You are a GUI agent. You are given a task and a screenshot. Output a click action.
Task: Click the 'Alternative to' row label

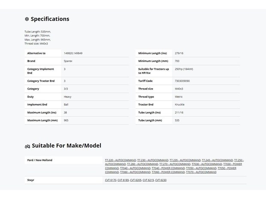click(x=36, y=53)
